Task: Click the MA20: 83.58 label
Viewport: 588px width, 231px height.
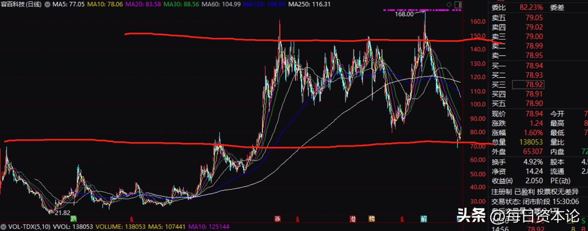Action: [143, 4]
